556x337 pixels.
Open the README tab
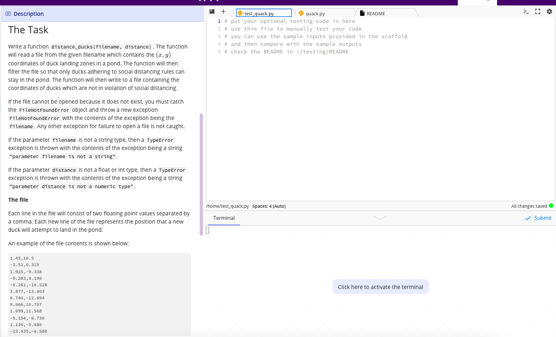click(x=376, y=14)
